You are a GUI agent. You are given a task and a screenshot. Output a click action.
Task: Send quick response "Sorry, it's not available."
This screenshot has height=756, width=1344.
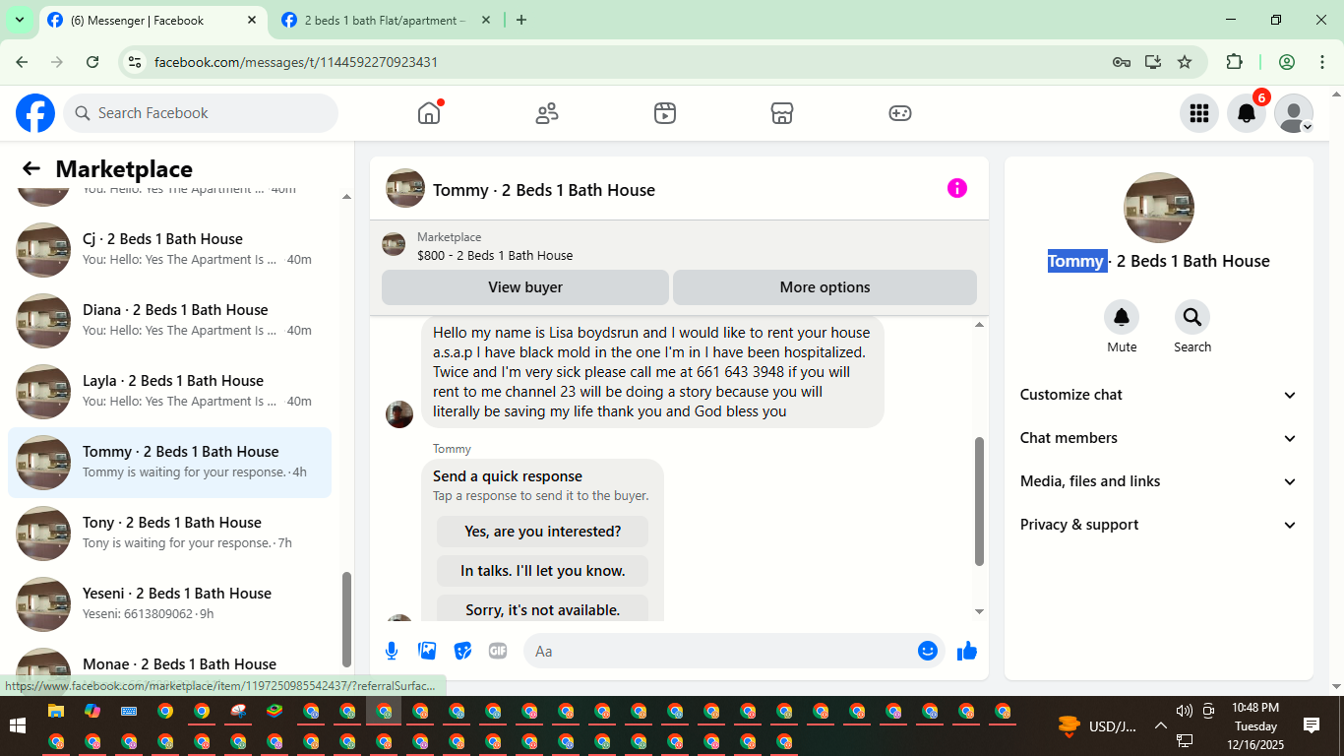point(543,609)
